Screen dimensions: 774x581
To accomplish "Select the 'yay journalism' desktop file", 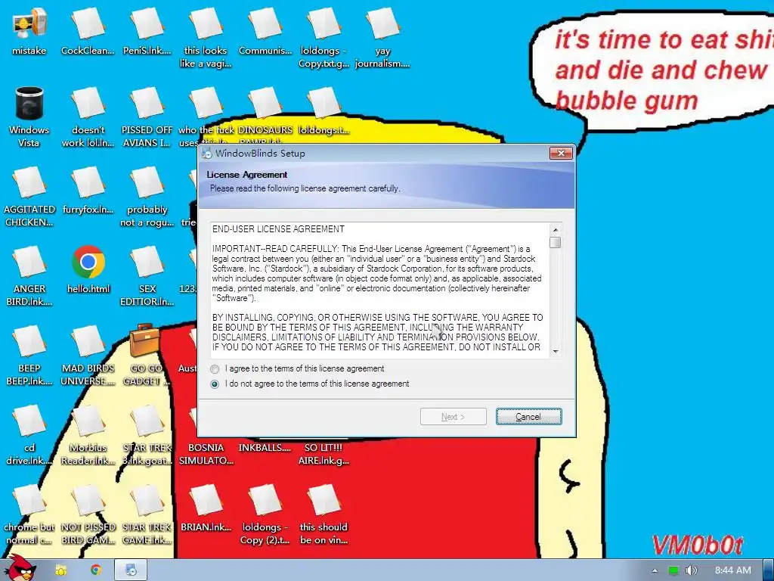I will click(x=382, y=38).
